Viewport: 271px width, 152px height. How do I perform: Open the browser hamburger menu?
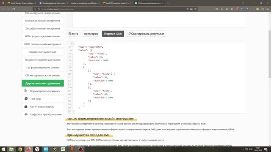coord(268,9)
